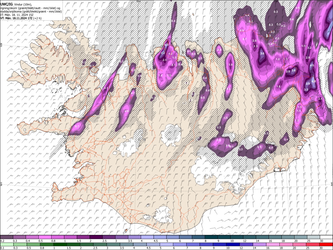Pick the upper legend swatch between 0.2 and 0.3
The image size is (333, 250).
pos(7,237)
